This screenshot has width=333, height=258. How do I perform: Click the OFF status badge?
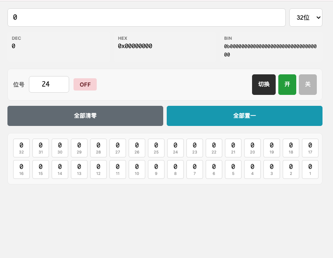pyautogui.click(x=85, y=84)
